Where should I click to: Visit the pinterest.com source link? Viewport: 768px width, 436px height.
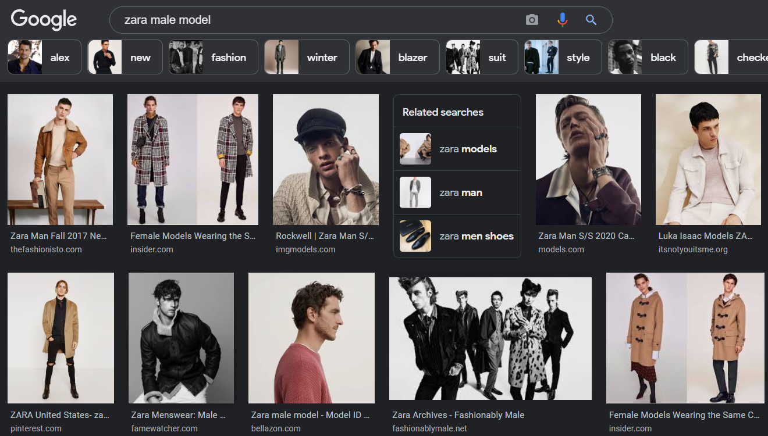click(36, 428)
